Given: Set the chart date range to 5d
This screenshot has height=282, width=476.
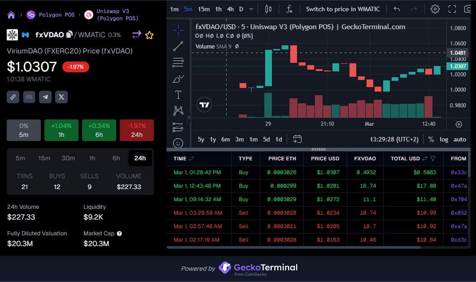Looking at the screenshot, I should 266,140.
